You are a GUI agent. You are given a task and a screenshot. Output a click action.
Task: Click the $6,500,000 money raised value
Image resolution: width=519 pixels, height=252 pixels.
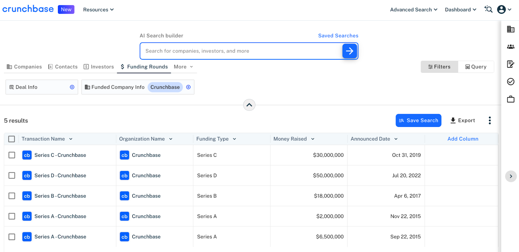click(x=330, y=237)
